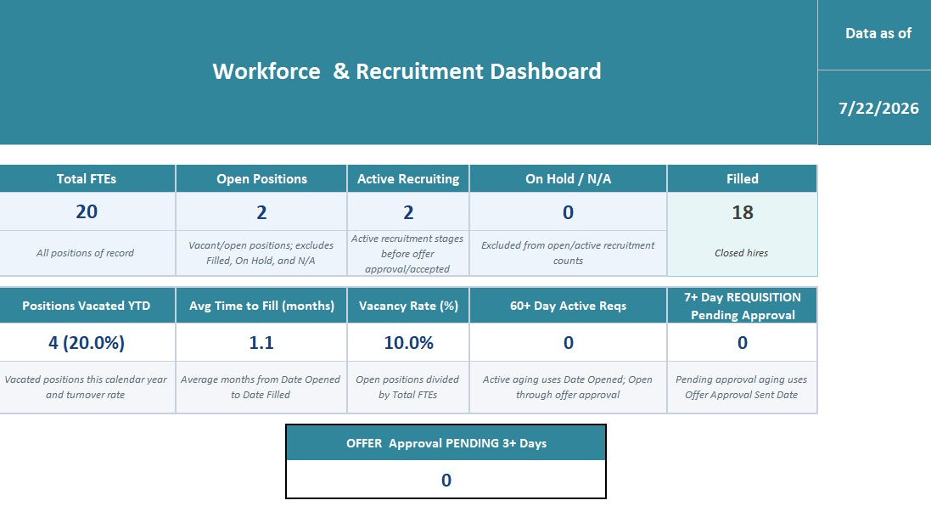Click OFFER Approval PENDING 3+ Days header
Screen dimensions: 931x506
pos(446,443)
